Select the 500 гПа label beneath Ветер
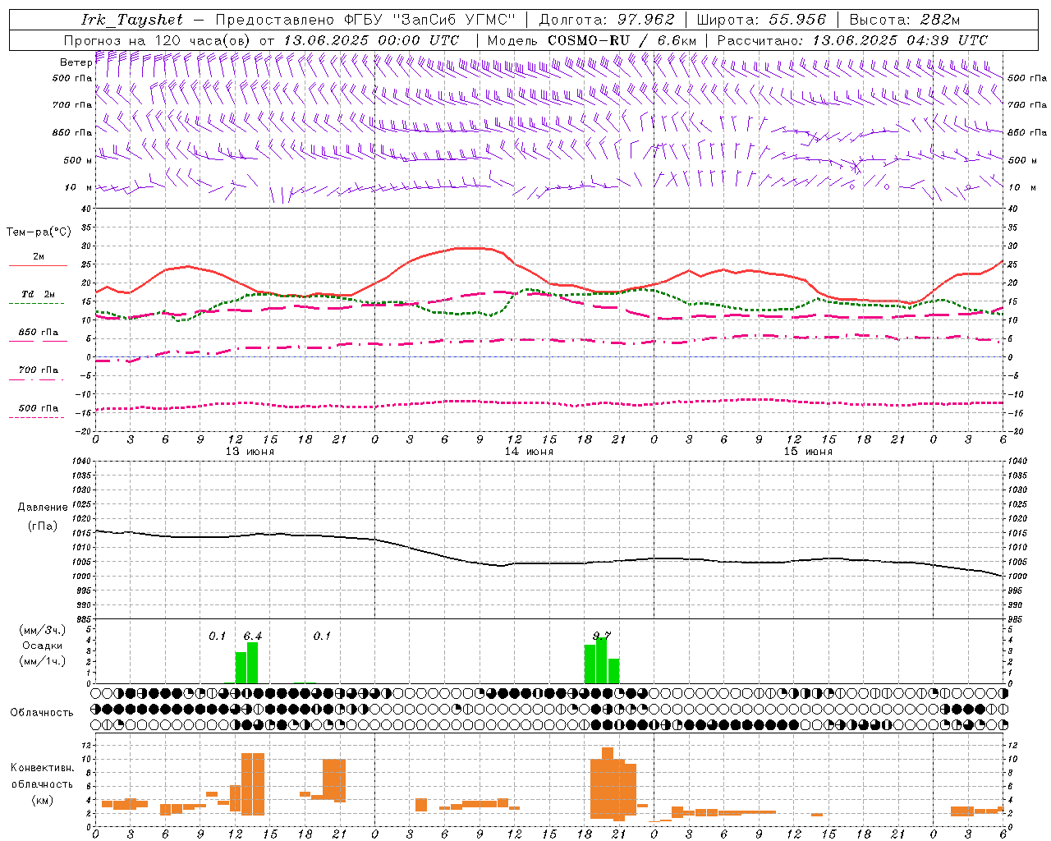This screenshot has width=1051, height=841. [72, 78]
